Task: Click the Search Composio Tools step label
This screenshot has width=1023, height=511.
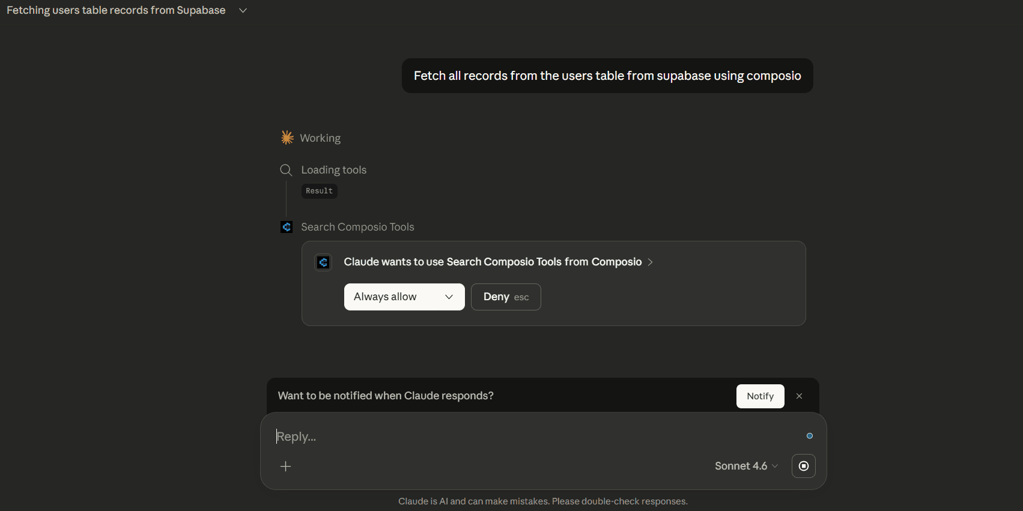Action: tap(357, 227)
